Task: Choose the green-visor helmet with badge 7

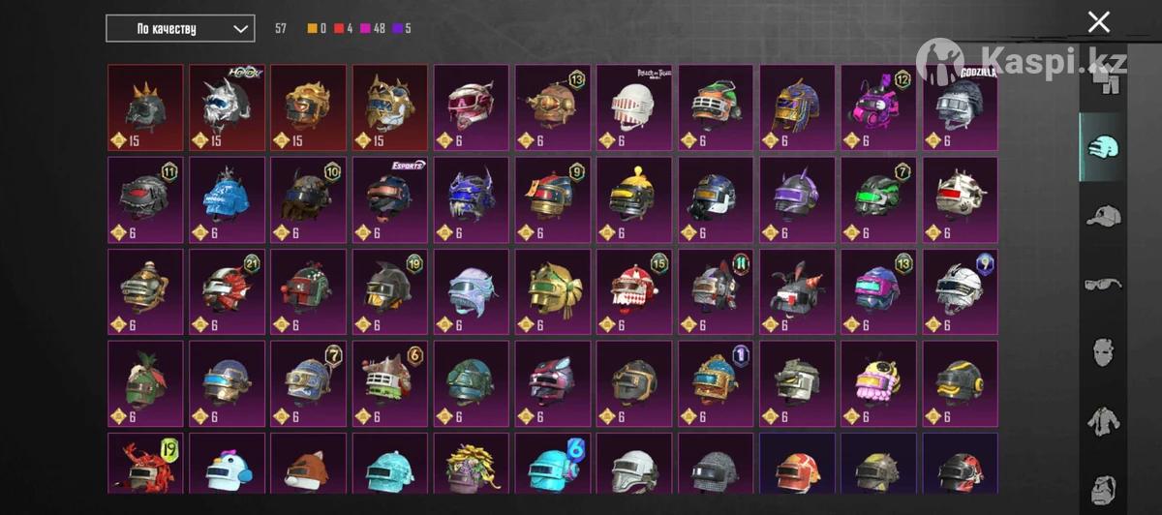Action: (878, 200)
